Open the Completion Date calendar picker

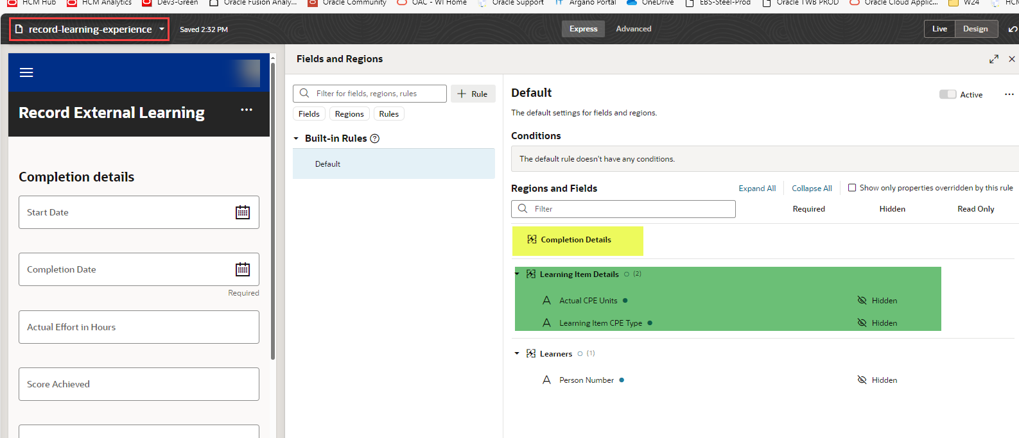(x=243, y=269)
